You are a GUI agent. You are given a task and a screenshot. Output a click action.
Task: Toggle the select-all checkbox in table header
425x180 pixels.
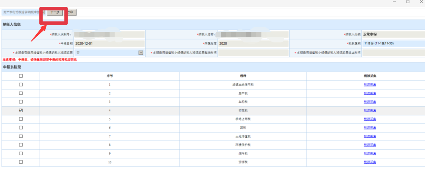pos(21,76)
